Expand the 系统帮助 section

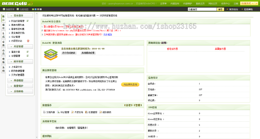[x=20, y=91]
